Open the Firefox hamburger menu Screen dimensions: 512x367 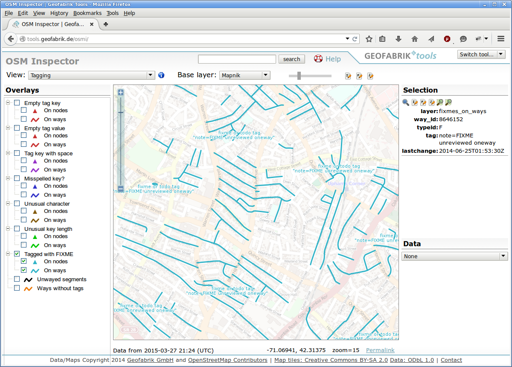[x=501, y=39]
